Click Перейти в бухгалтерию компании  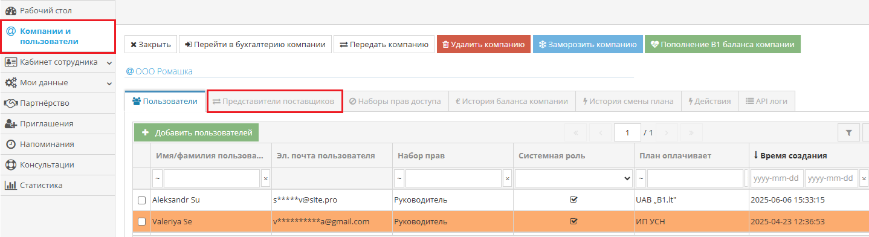point(255,44)
